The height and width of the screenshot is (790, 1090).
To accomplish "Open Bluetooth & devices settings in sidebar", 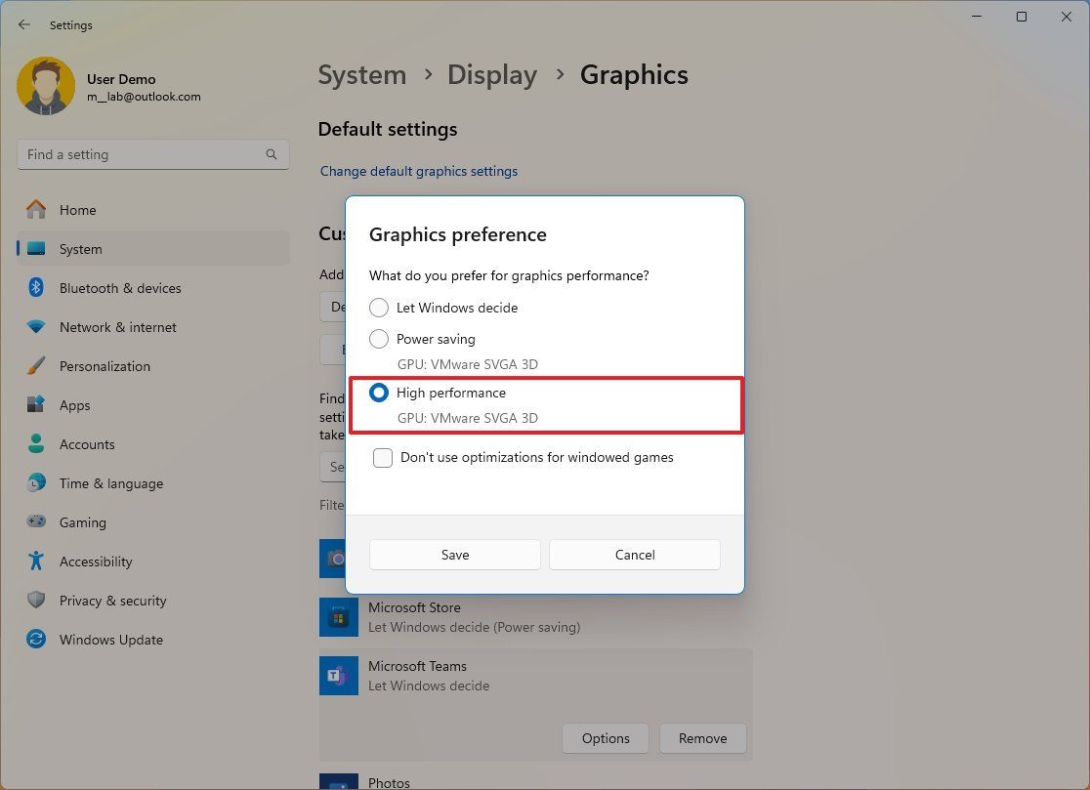I will 120,288.
